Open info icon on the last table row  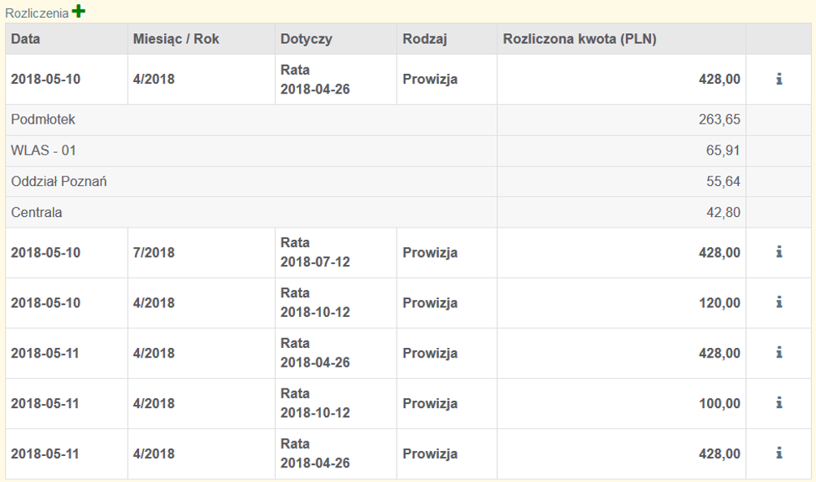point(779,454)
